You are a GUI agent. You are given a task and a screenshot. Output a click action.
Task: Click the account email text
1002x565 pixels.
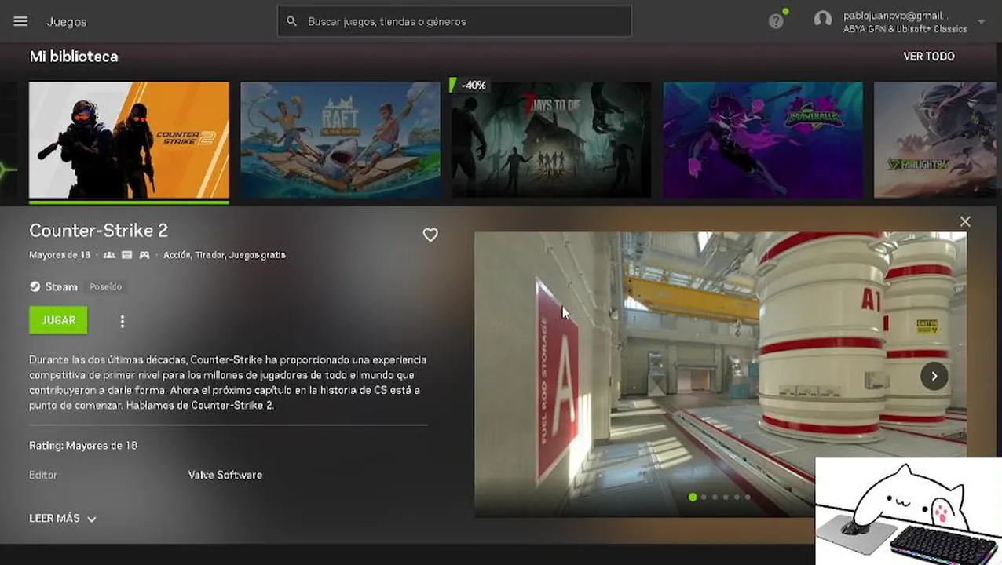[x=895, y=16]
